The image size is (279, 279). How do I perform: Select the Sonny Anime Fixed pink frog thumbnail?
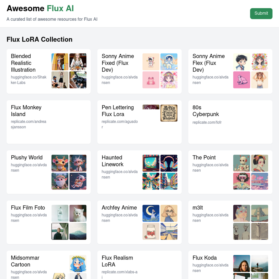pos(151,80)
